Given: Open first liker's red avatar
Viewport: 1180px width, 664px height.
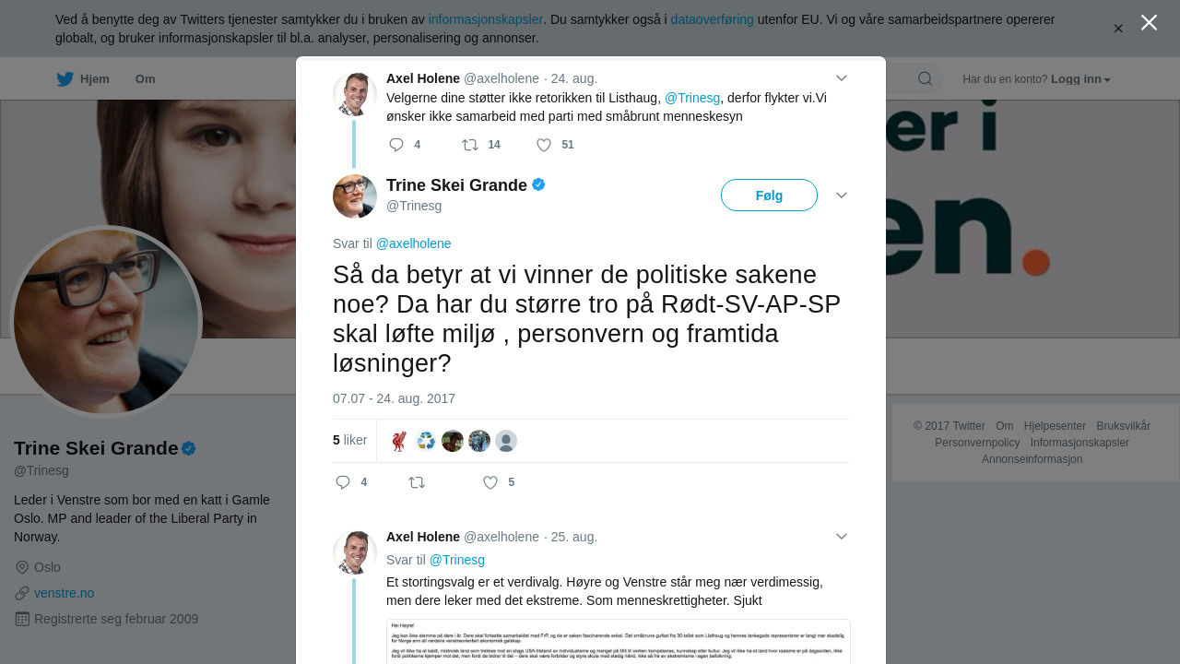Looking at the screenshot, I should point(398,441).
